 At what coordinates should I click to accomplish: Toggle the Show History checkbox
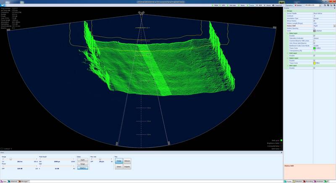(314, 21)
